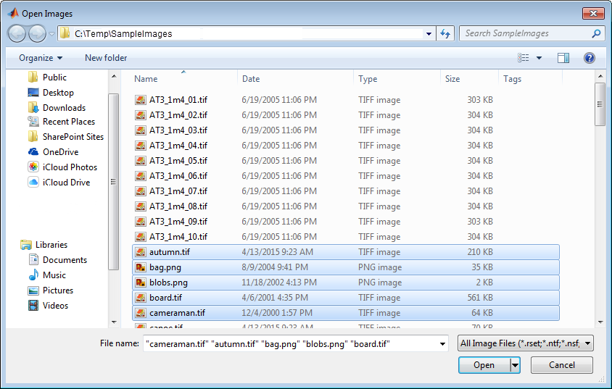Click the bag.png file icon
612x389 pixels.
pyautogui.click(x=141, y=267)
